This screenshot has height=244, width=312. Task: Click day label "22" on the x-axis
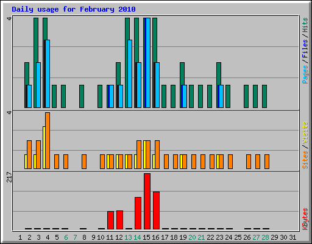click(210, 237)
